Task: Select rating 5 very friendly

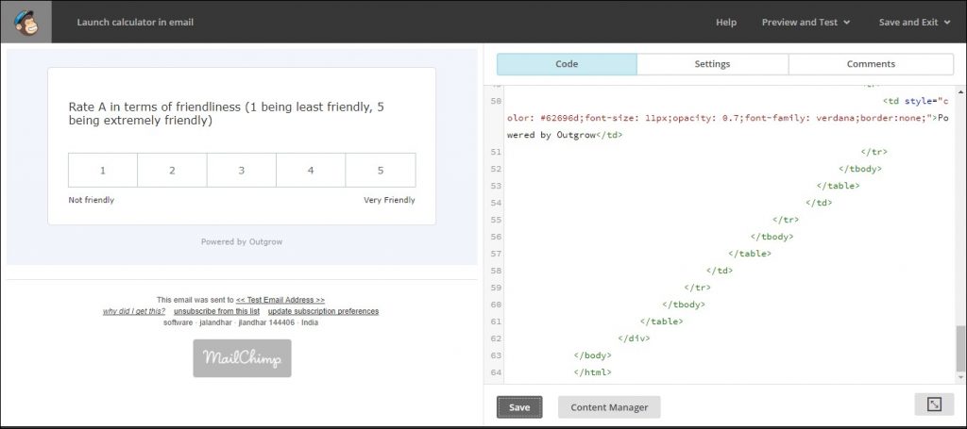Action: coord(381,171)
